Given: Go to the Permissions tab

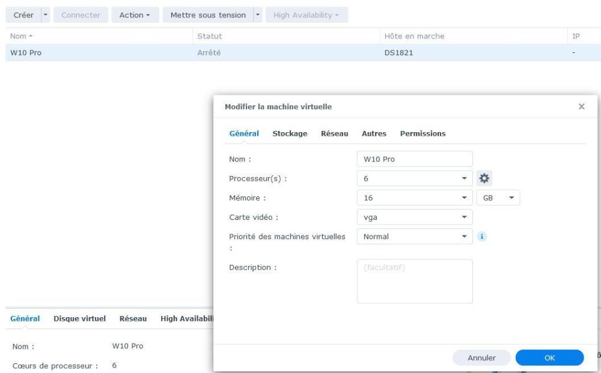Looking at the screenshot, I should pos(423,134).
